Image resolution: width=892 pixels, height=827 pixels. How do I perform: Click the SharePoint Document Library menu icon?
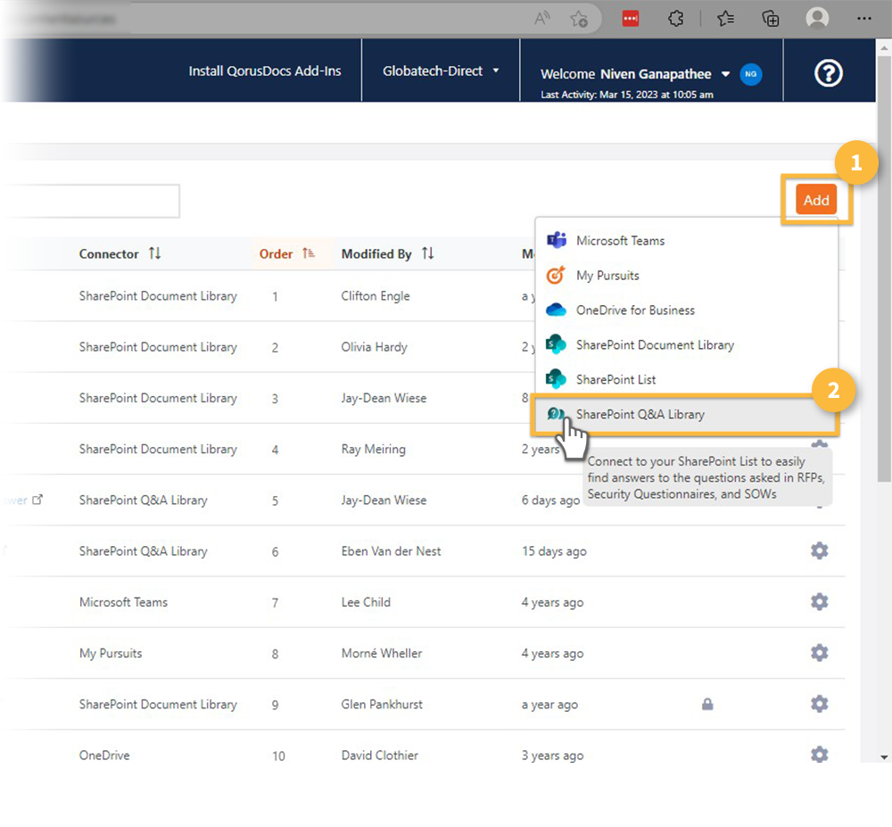click(x=556, y=344)
